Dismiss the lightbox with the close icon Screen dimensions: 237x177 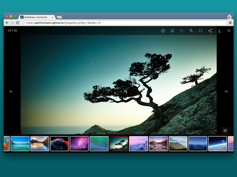point(229,31)
